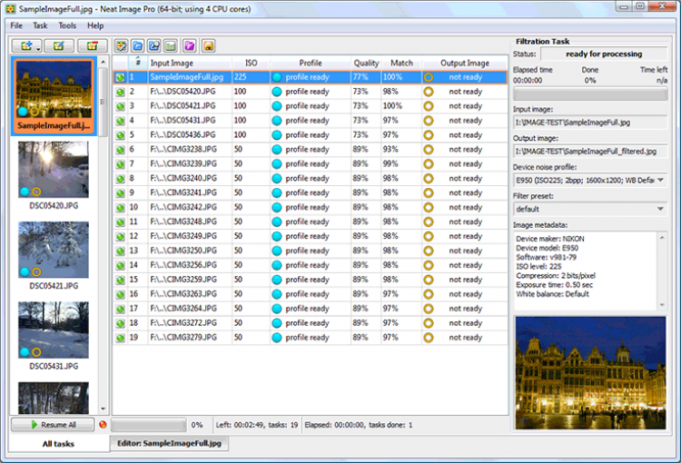Click orange output ring for SampleImageFull.jpg row
The width and height of the screenshot is (681, 463).
pyautogui.click(x=429, y=77)
